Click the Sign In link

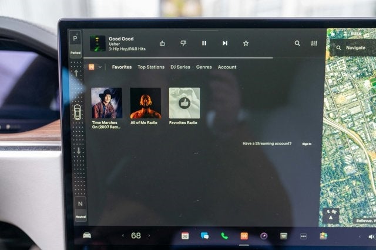[x=307, y=143]
